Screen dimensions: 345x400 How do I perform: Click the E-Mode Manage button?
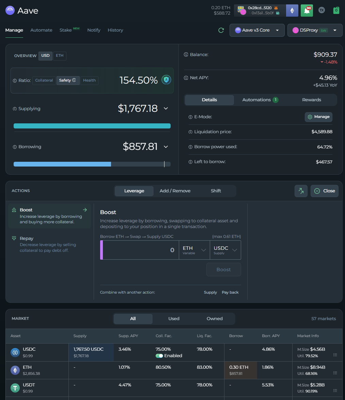coord(318,117)
